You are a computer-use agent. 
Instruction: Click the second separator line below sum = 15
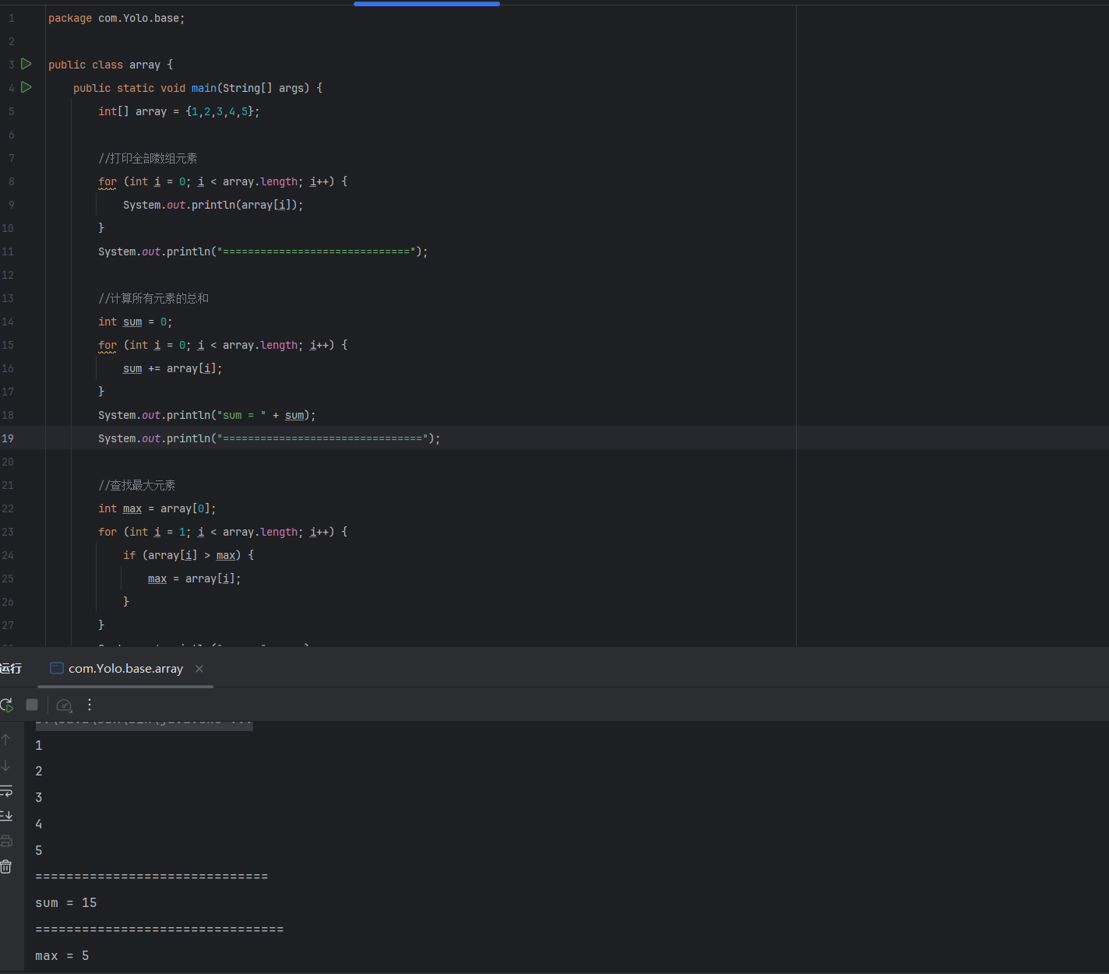[x=160, y=930]
